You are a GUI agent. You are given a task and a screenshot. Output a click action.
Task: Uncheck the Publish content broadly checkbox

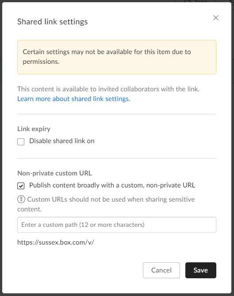(21, 186)
